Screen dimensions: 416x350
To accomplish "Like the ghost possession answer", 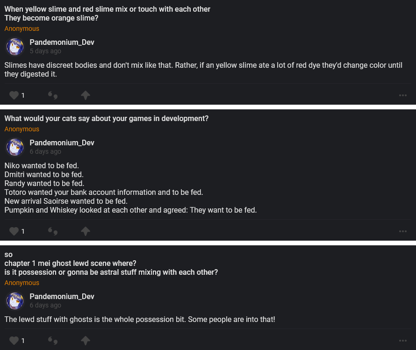I will pyautogui.click(x=14, y=341).
